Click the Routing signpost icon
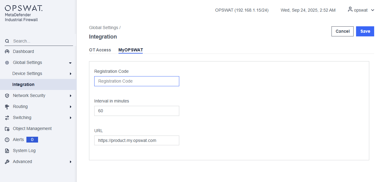380x182 pixels. pyautogui.click(x=7, y=107)
